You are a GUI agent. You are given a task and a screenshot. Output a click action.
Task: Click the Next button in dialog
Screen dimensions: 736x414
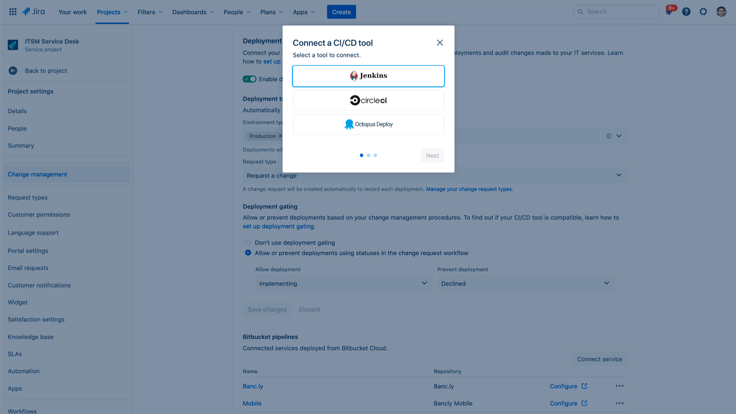(432, 155)
